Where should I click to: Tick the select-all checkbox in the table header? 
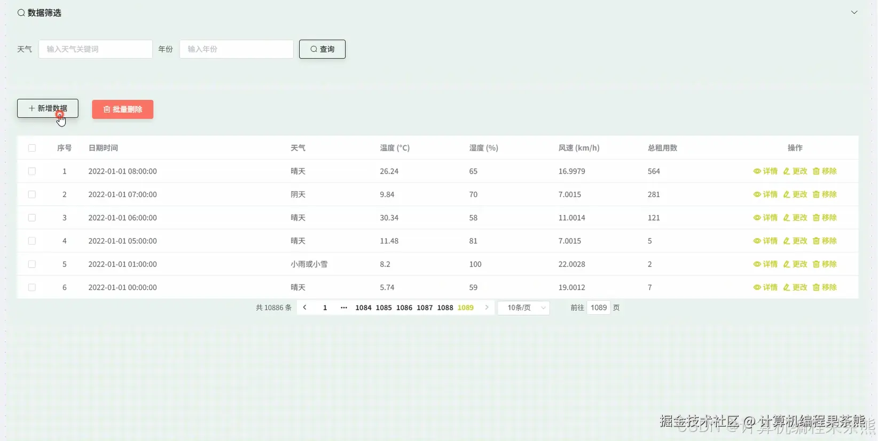32,148
